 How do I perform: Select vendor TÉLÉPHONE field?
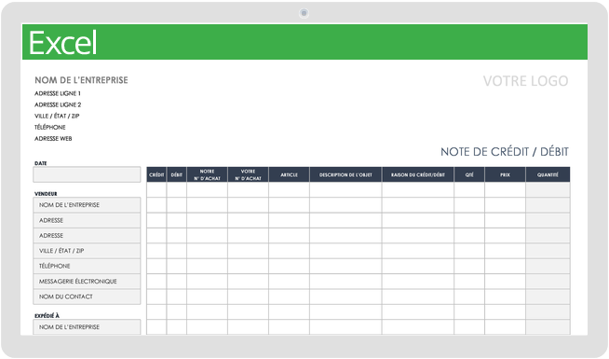click(x=87, y=266)
